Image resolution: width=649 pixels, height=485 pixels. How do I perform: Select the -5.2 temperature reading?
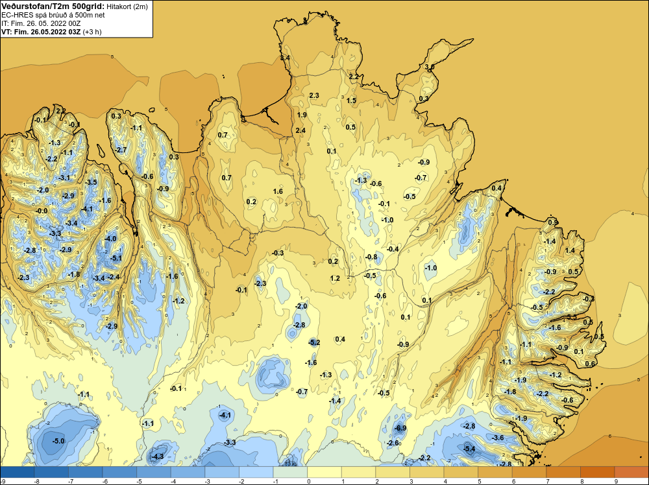coord(314,342)
